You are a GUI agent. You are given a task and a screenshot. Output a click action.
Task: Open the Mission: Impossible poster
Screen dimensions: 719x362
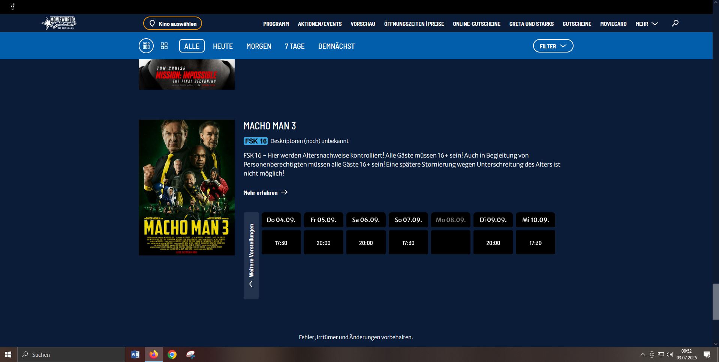[187, 74]
